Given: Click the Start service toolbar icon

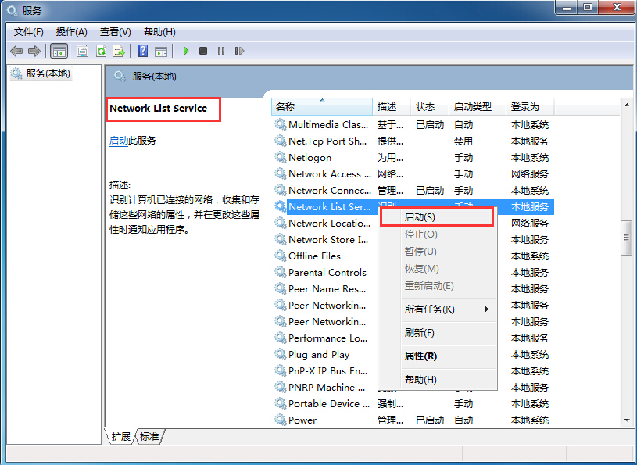Looking at the screenshot, I should [185, 51].
